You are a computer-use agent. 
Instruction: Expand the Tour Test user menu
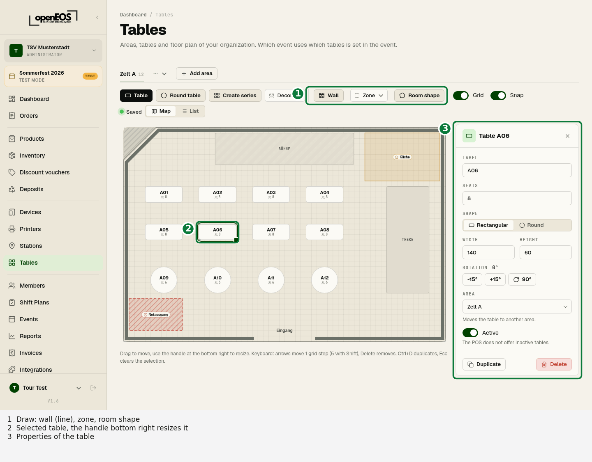[x=79, y=388]
